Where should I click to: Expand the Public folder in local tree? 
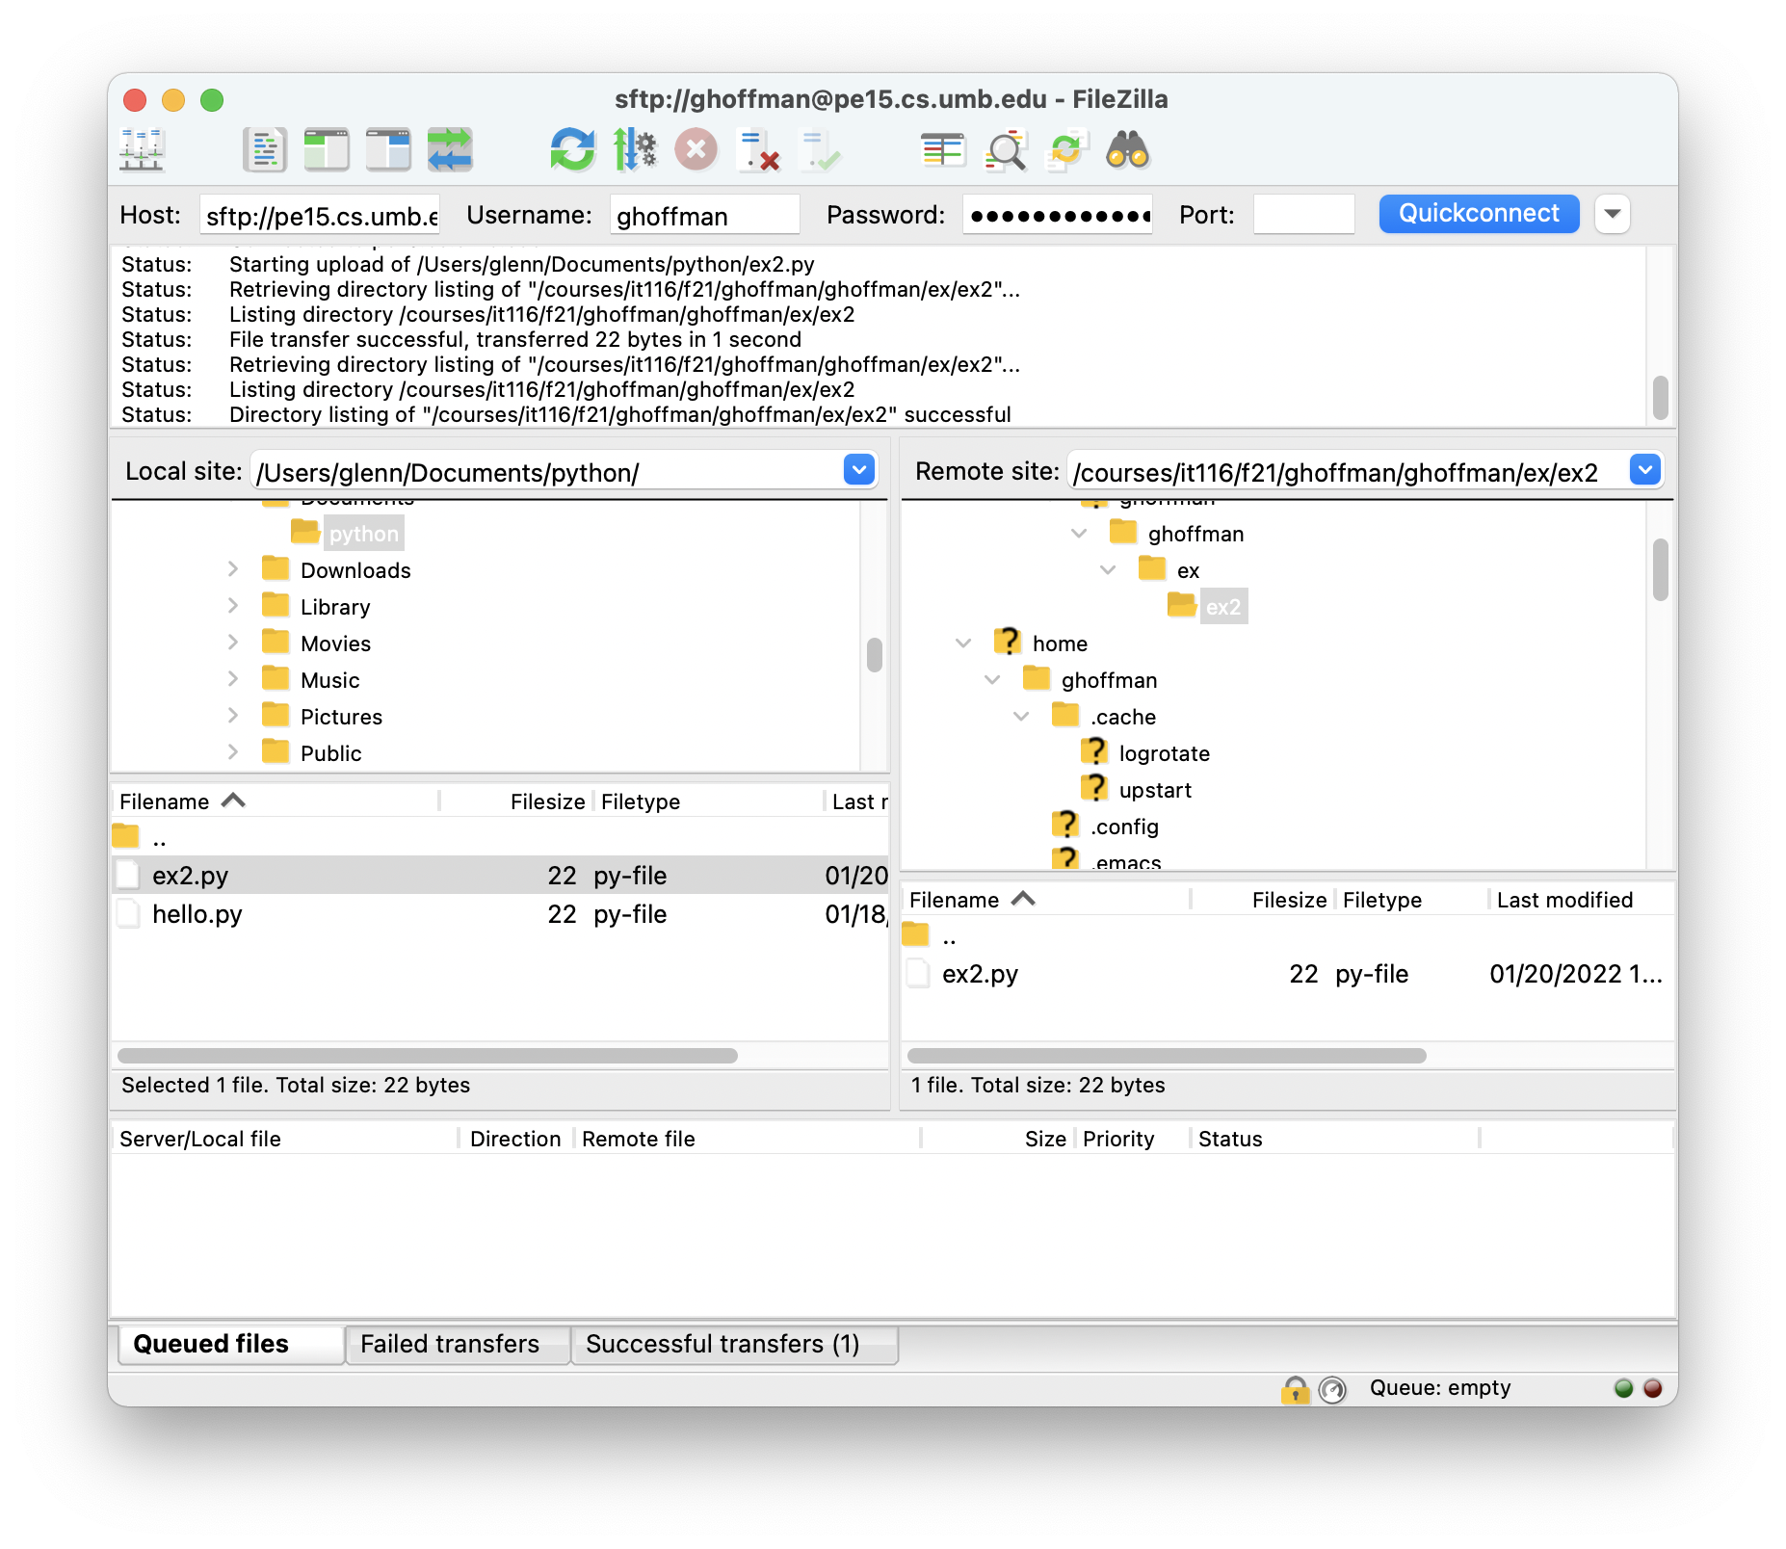click(232, 752)
